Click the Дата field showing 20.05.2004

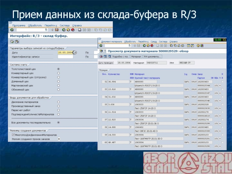pos(66,52)
